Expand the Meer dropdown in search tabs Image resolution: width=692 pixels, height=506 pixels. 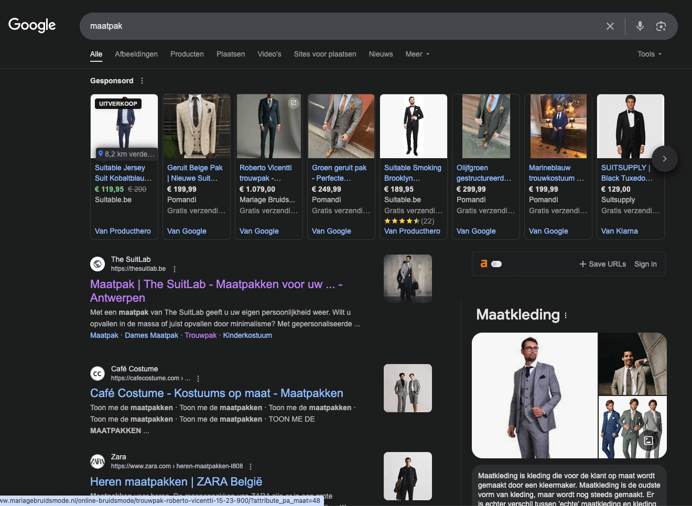click(x=417, y=54)
